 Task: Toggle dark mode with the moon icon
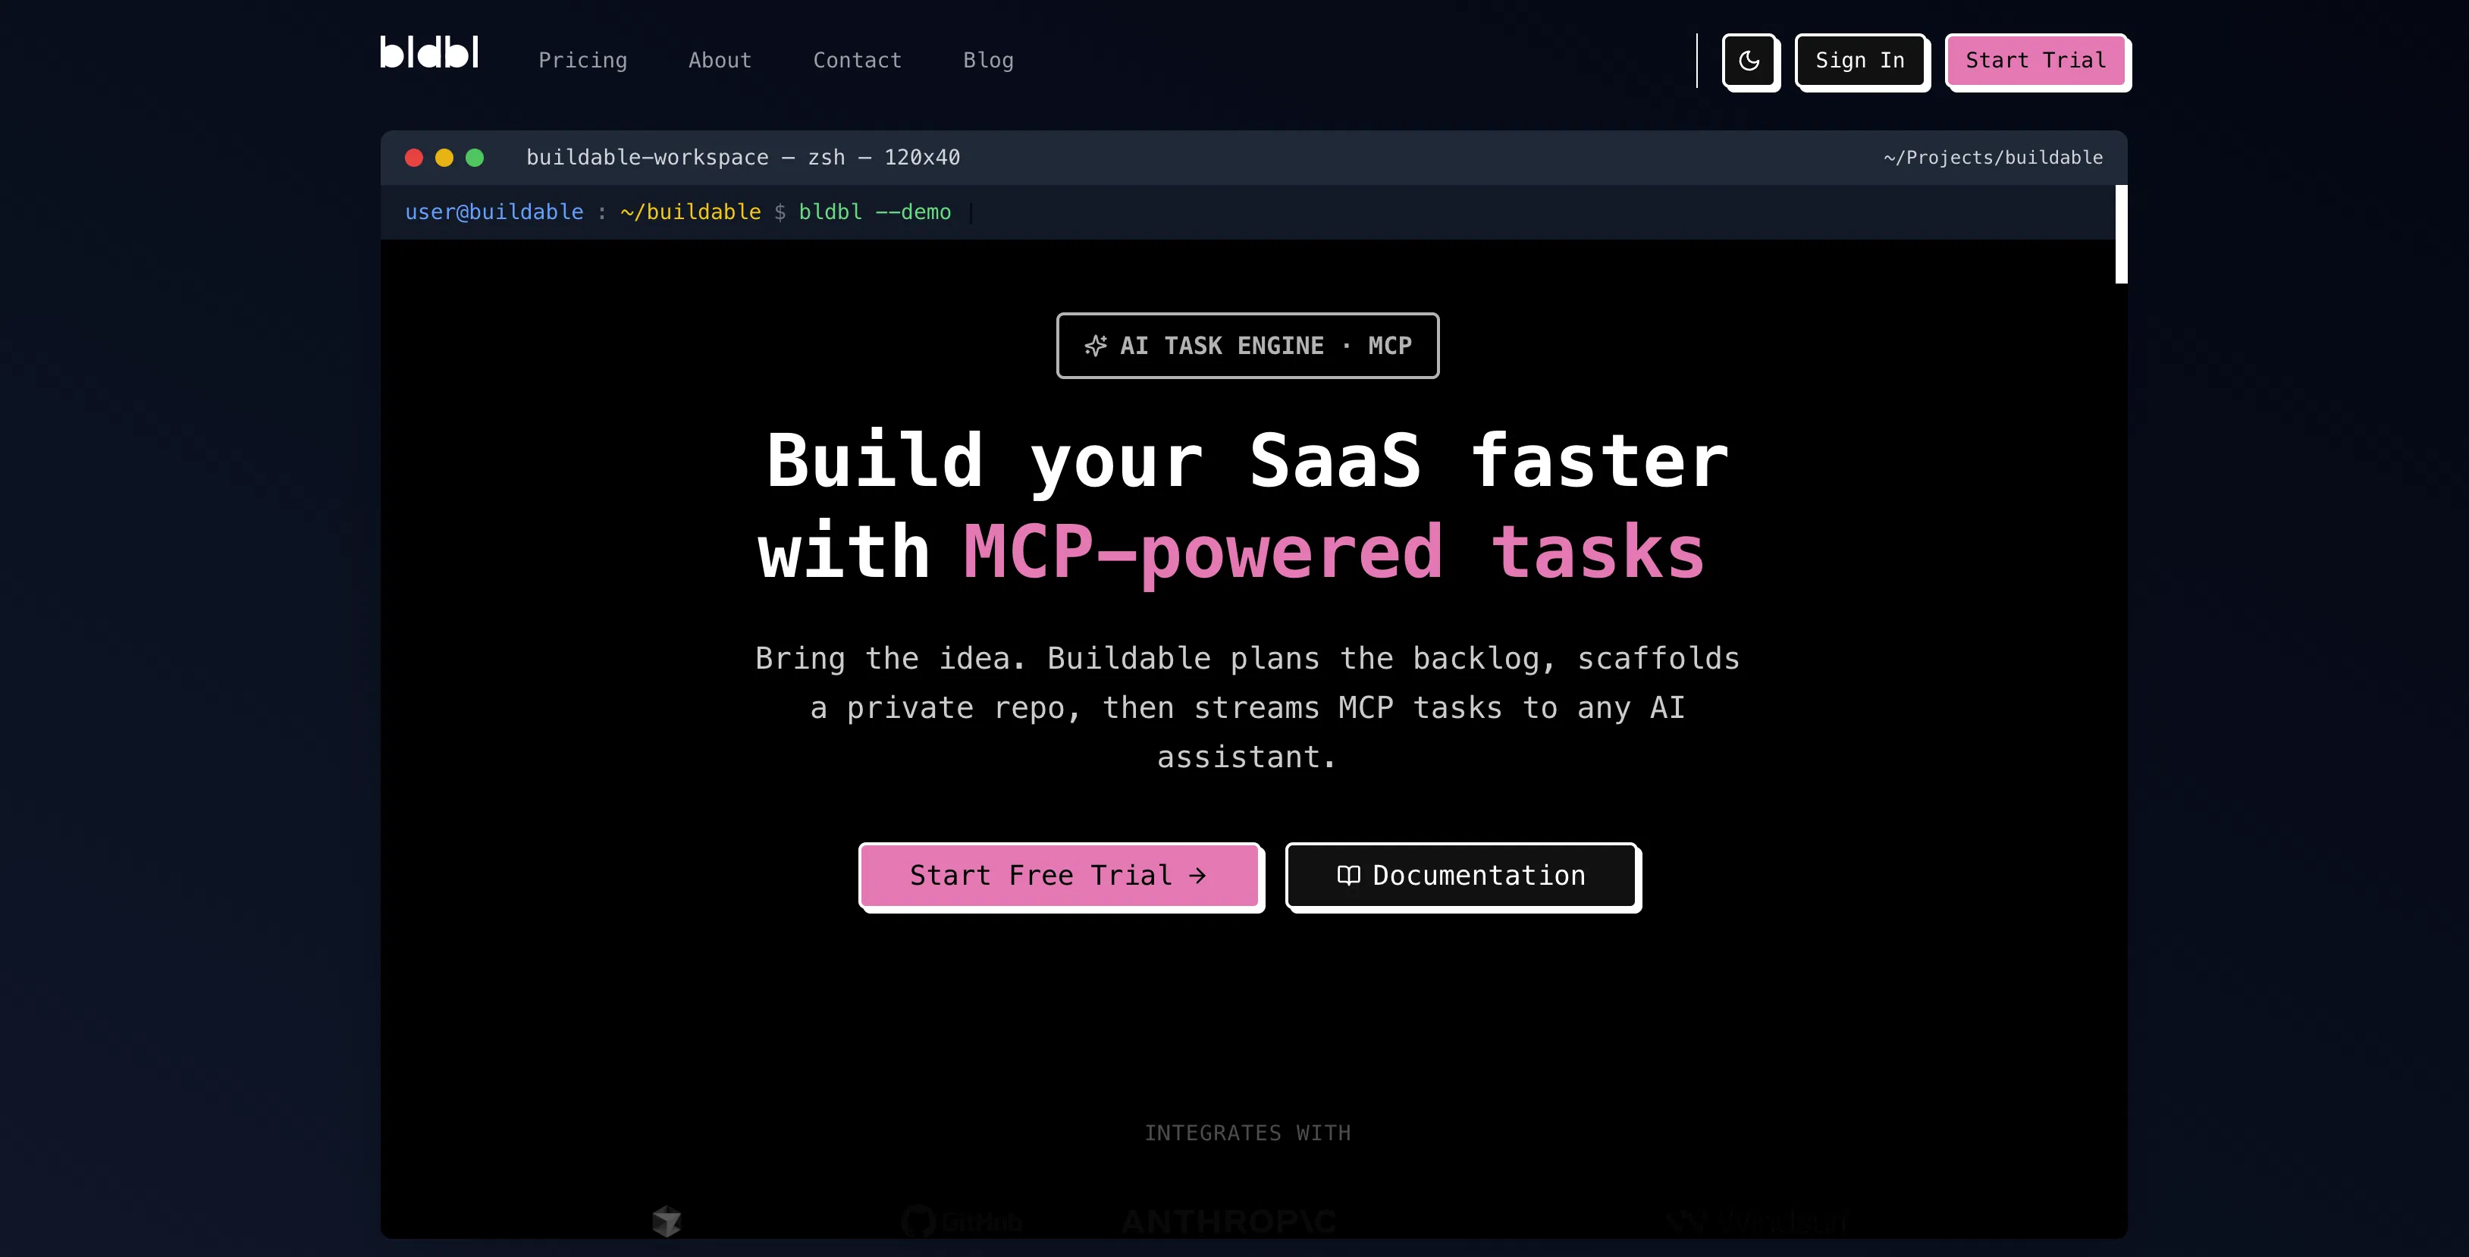(1750, 61)
